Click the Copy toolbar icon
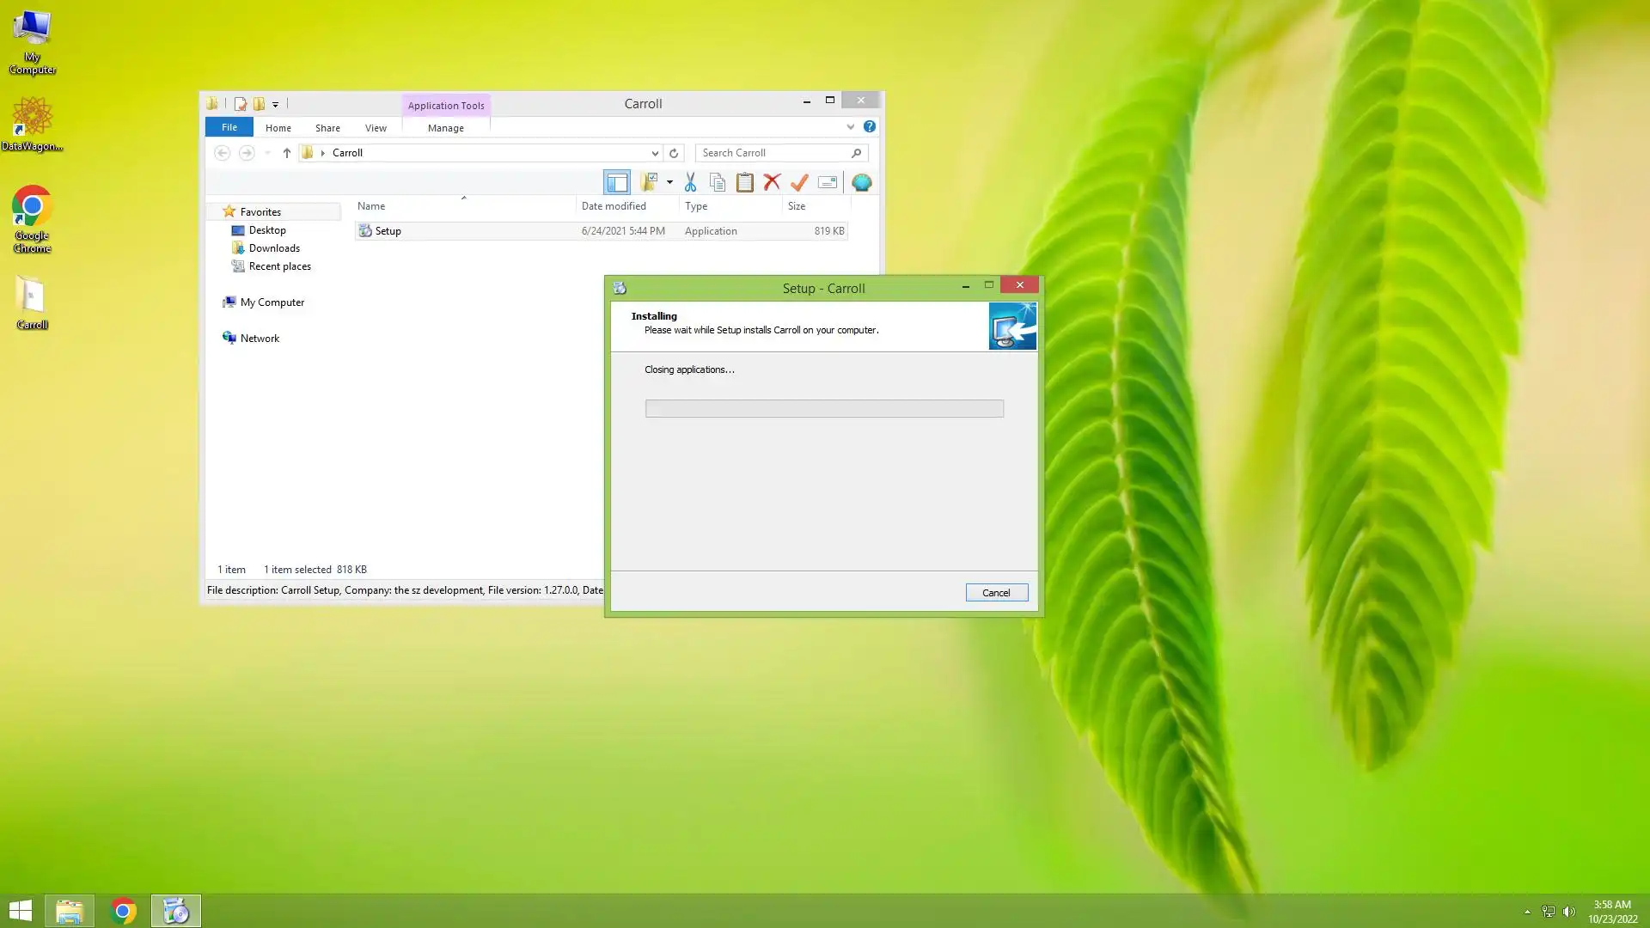The image size is (1650, 928). click(718, 182)
